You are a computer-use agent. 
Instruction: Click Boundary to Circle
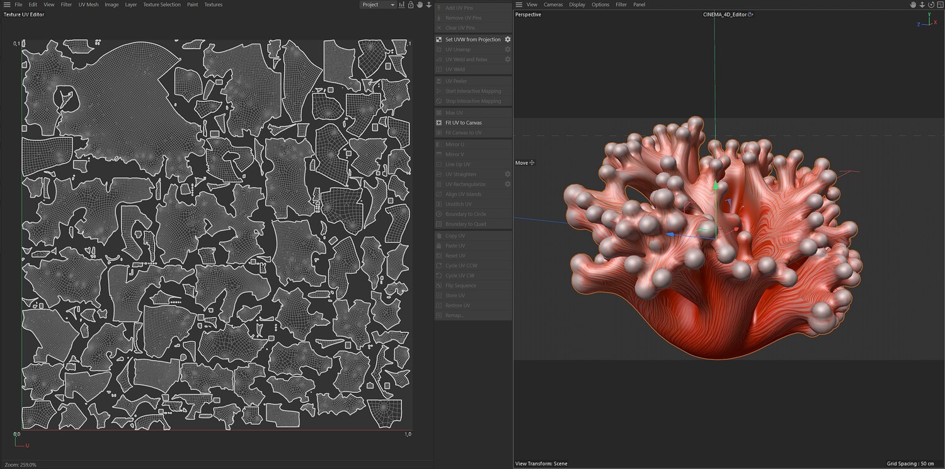tap(473, 214)
